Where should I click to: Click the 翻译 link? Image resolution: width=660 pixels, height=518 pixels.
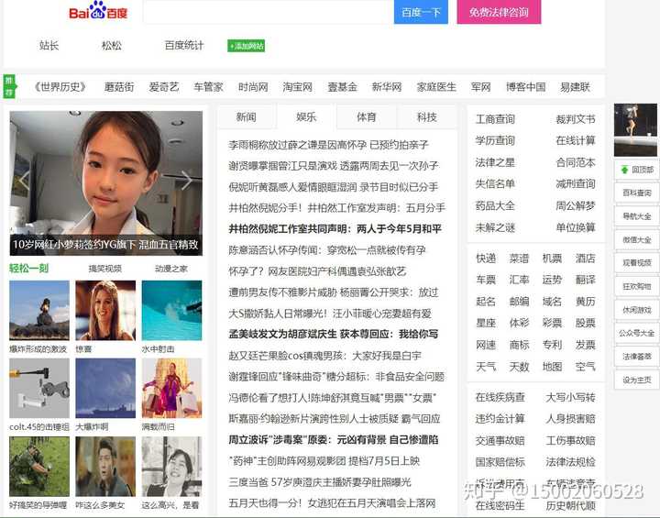point(585,280)
